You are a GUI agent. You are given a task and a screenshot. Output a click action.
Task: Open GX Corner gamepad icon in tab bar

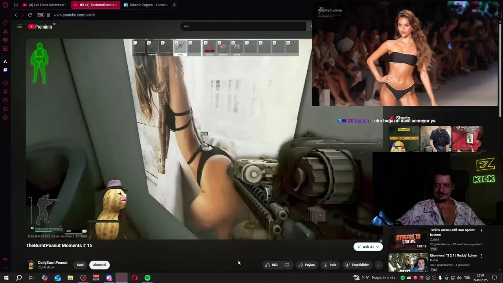pos(16,5)
